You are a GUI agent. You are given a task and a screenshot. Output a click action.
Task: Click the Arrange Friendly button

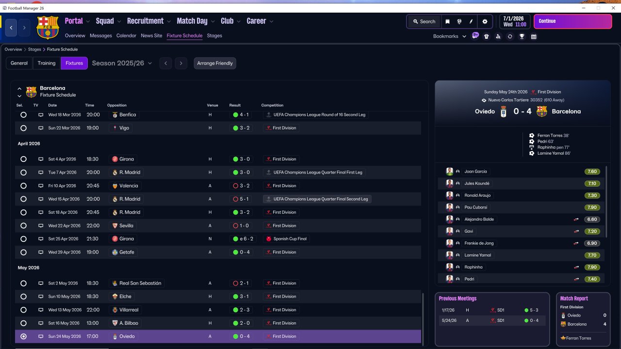tap(215, 63)
